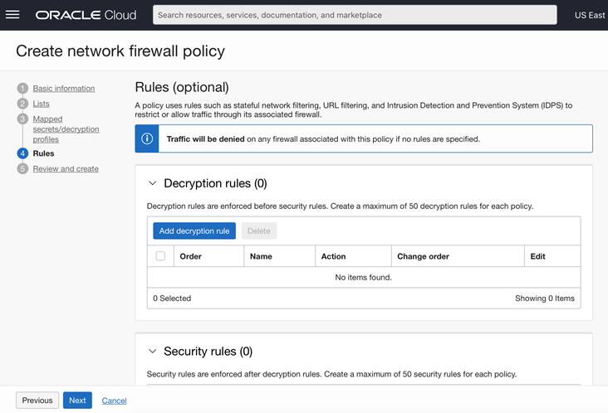608x413 pixels.
Task: Click the Next button
Action: click(77, 401)
